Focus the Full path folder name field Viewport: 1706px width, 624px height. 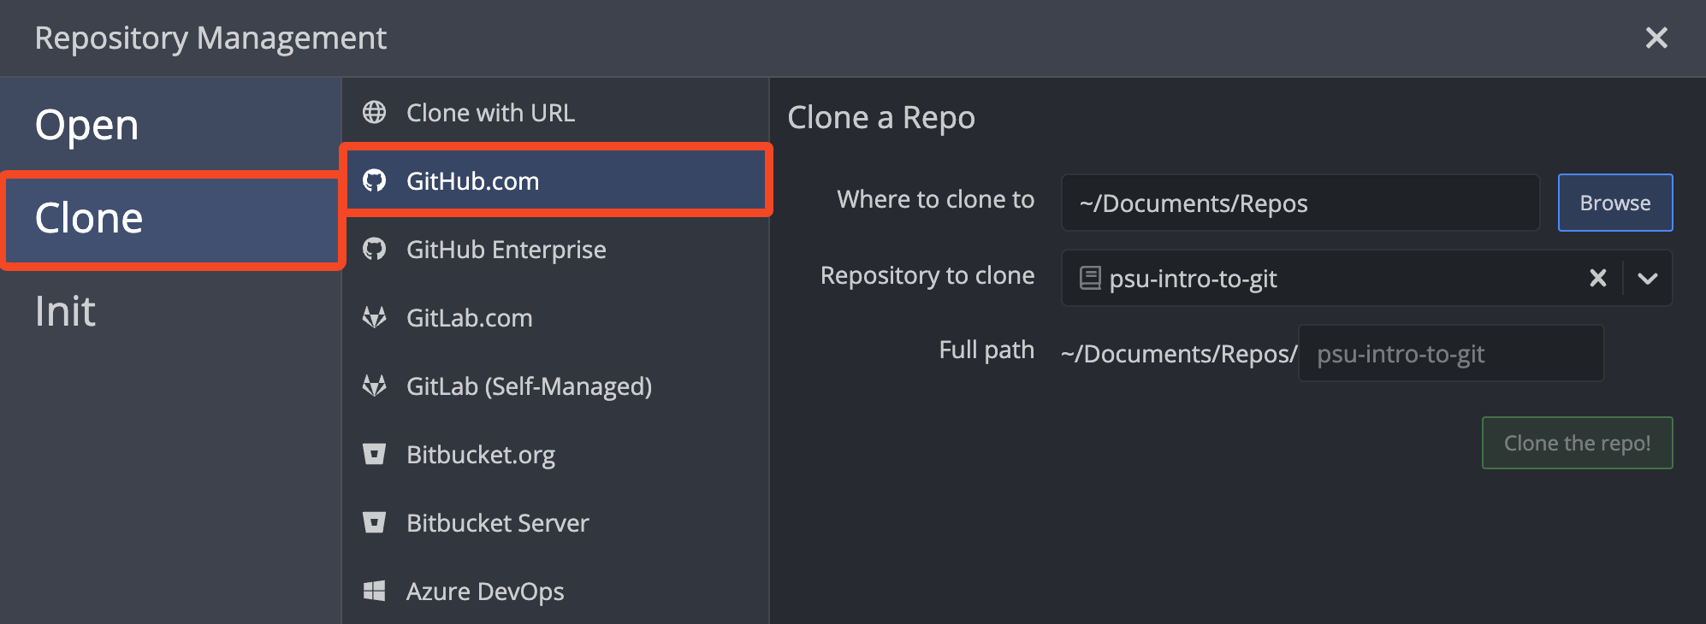[1450, 354]
